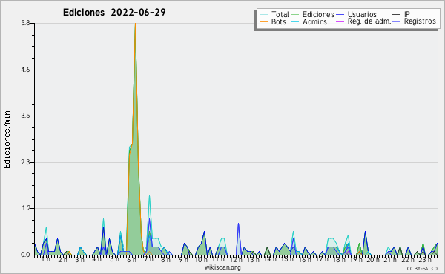Click the '1 h' x-axis label
445x274 pixels.
46,259
